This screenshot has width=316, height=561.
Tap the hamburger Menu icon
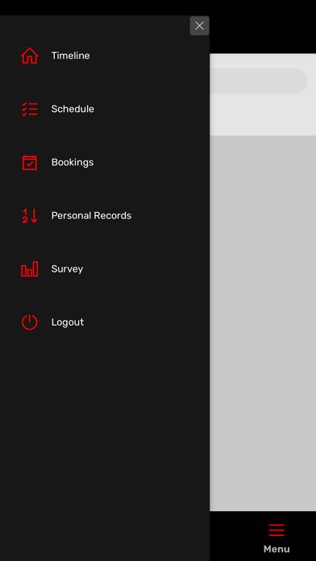point(276,530)
